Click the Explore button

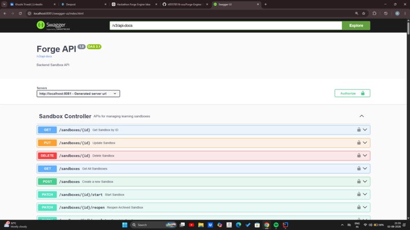tap(356, 25)
